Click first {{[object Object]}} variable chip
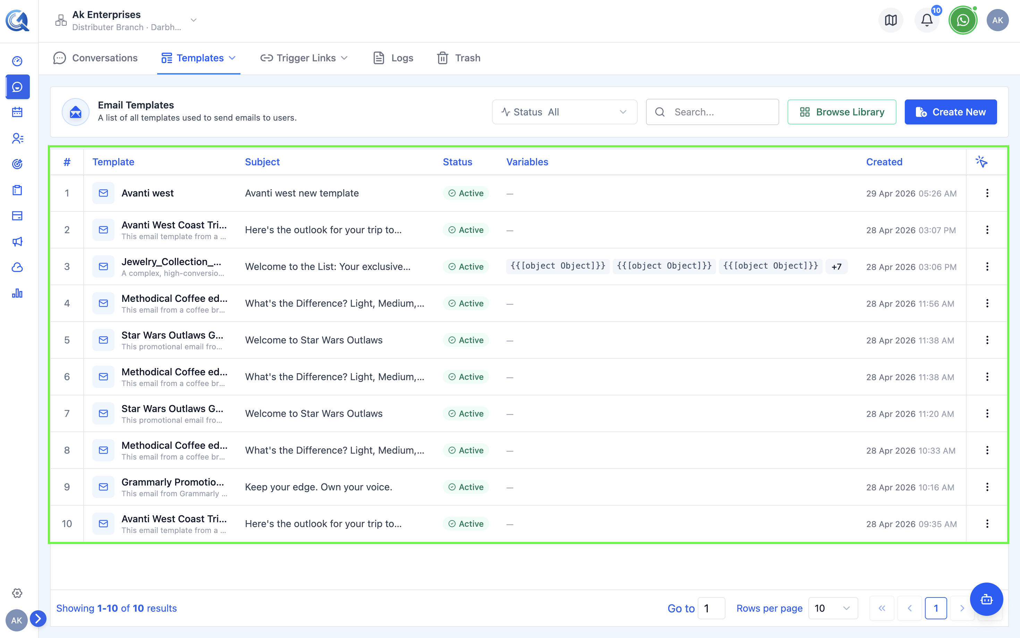 [558, 266]
